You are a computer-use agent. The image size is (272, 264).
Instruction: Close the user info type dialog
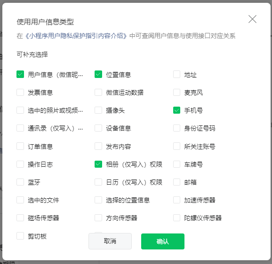coord(252,19)
